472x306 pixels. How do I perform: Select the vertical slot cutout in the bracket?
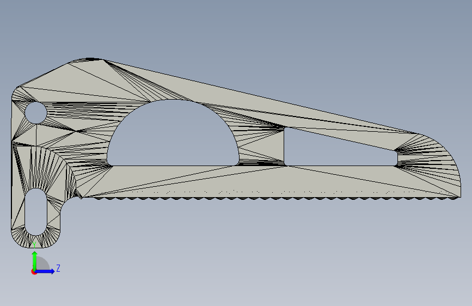click(36, 212)
